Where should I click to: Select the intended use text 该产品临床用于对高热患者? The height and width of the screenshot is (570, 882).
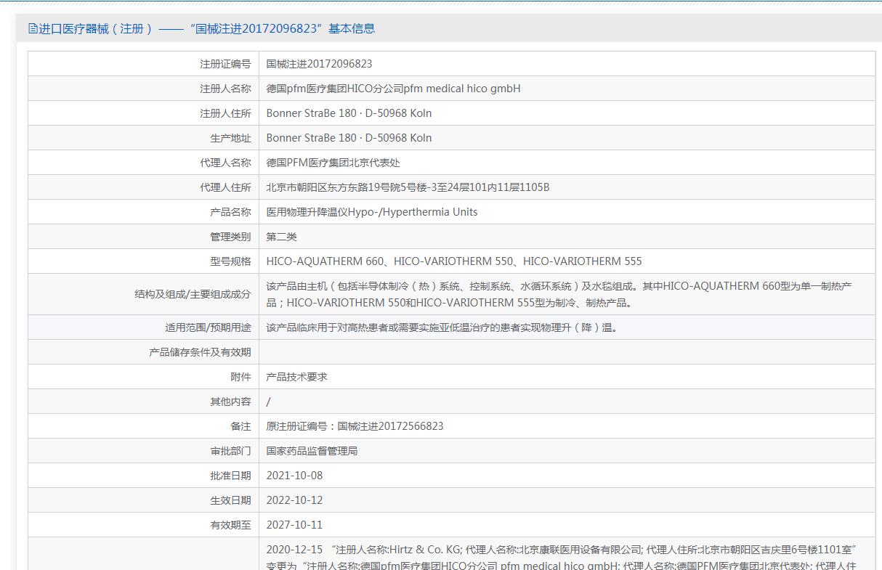(444, 327)
